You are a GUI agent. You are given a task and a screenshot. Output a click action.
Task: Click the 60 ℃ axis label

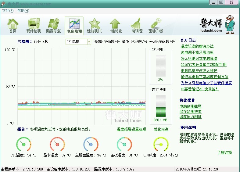[10, 86]
